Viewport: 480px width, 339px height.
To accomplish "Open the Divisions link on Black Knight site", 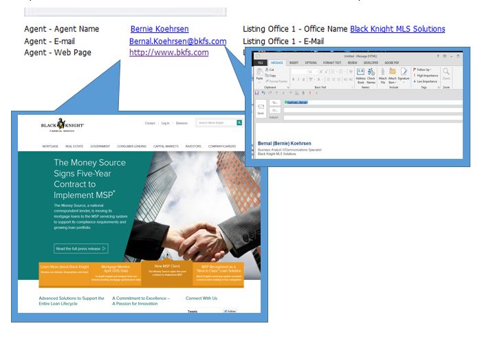I will pos(182,123).
